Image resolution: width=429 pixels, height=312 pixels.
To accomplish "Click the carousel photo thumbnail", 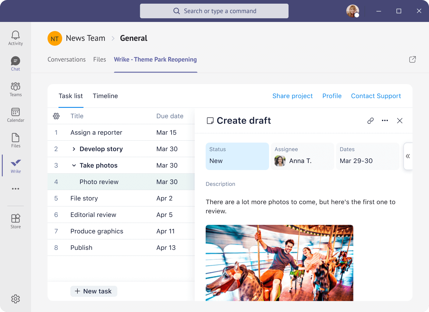I will point(279,263).
